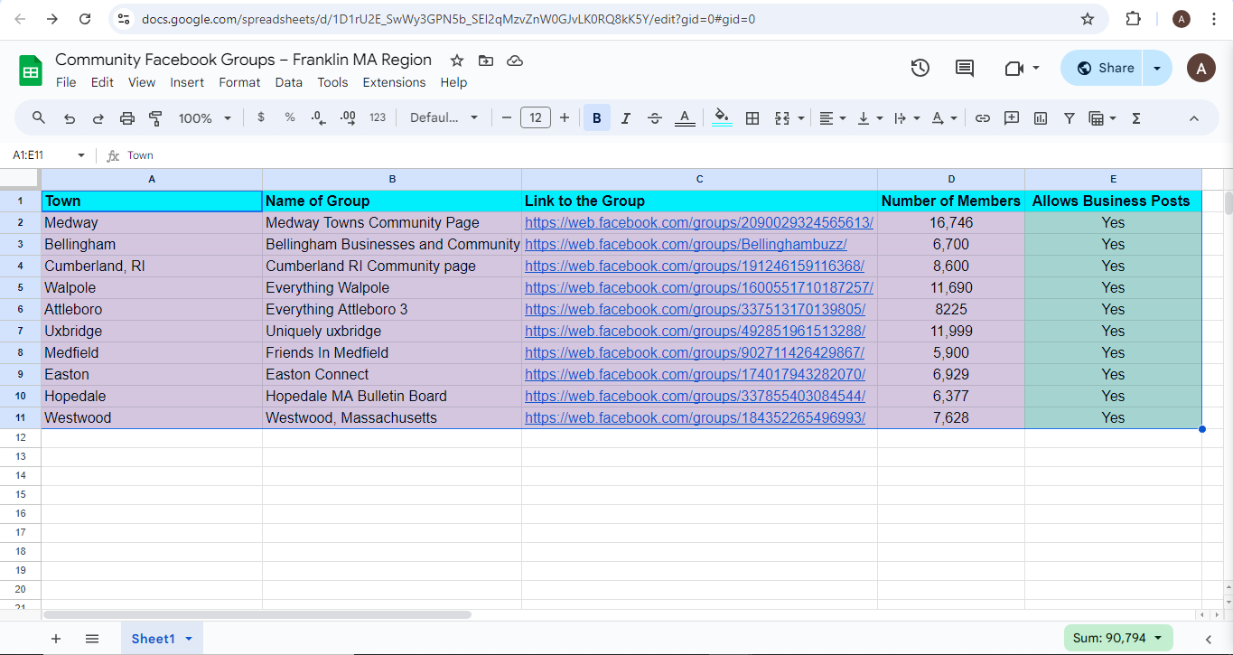Format as currency
The image size is (1233, 655).
261,117
